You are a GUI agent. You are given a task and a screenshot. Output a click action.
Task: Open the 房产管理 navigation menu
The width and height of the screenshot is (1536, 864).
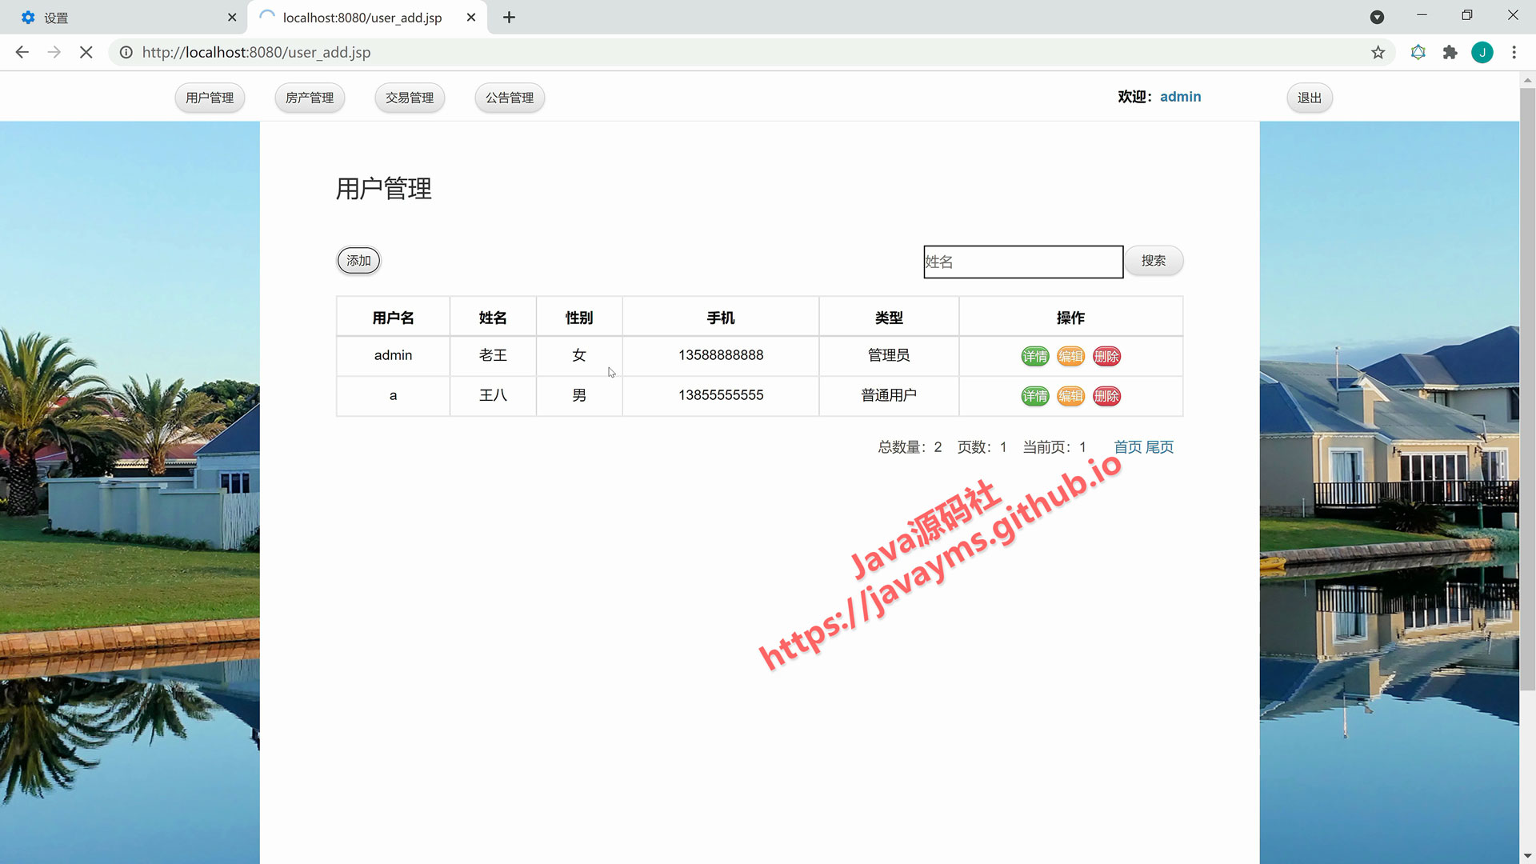[x=310, y=98]
